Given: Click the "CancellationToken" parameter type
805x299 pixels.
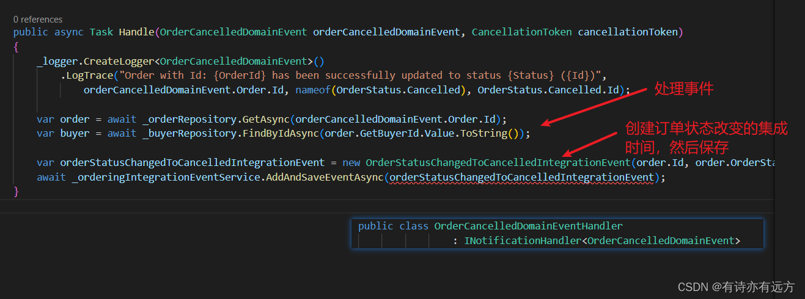Looking at the screenshot, I should [521, 32].
